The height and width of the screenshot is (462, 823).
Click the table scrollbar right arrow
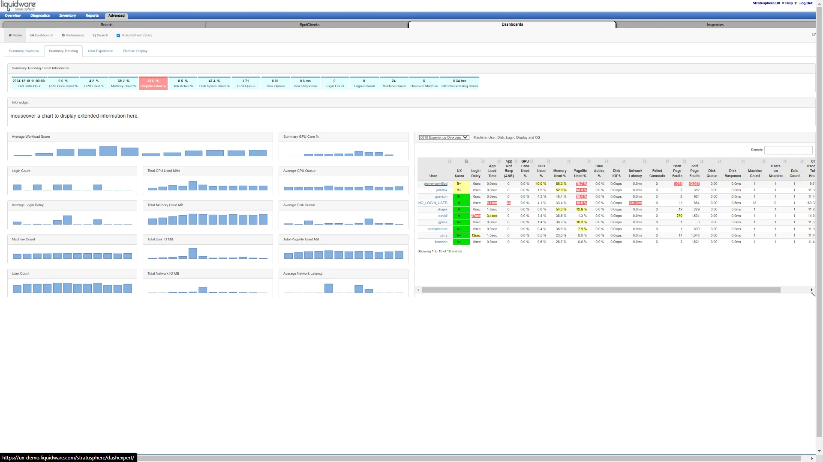[812, 290]
